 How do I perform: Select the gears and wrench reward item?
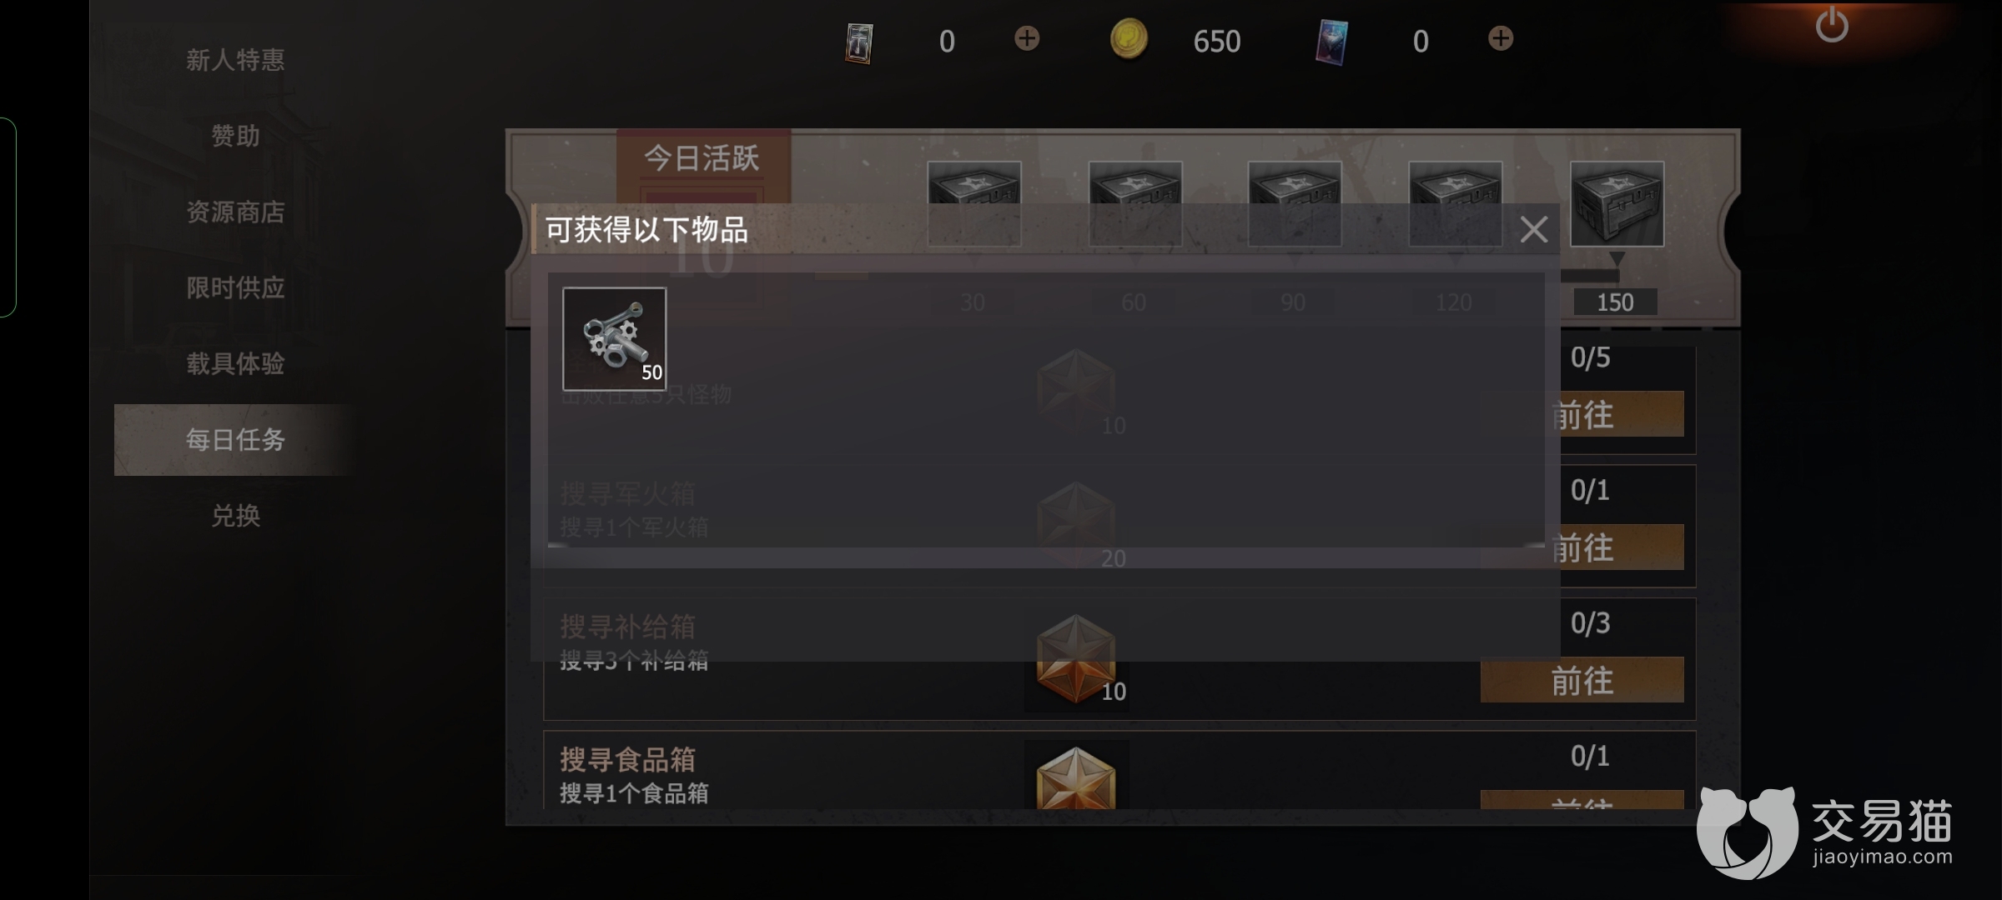pos(615,339)
